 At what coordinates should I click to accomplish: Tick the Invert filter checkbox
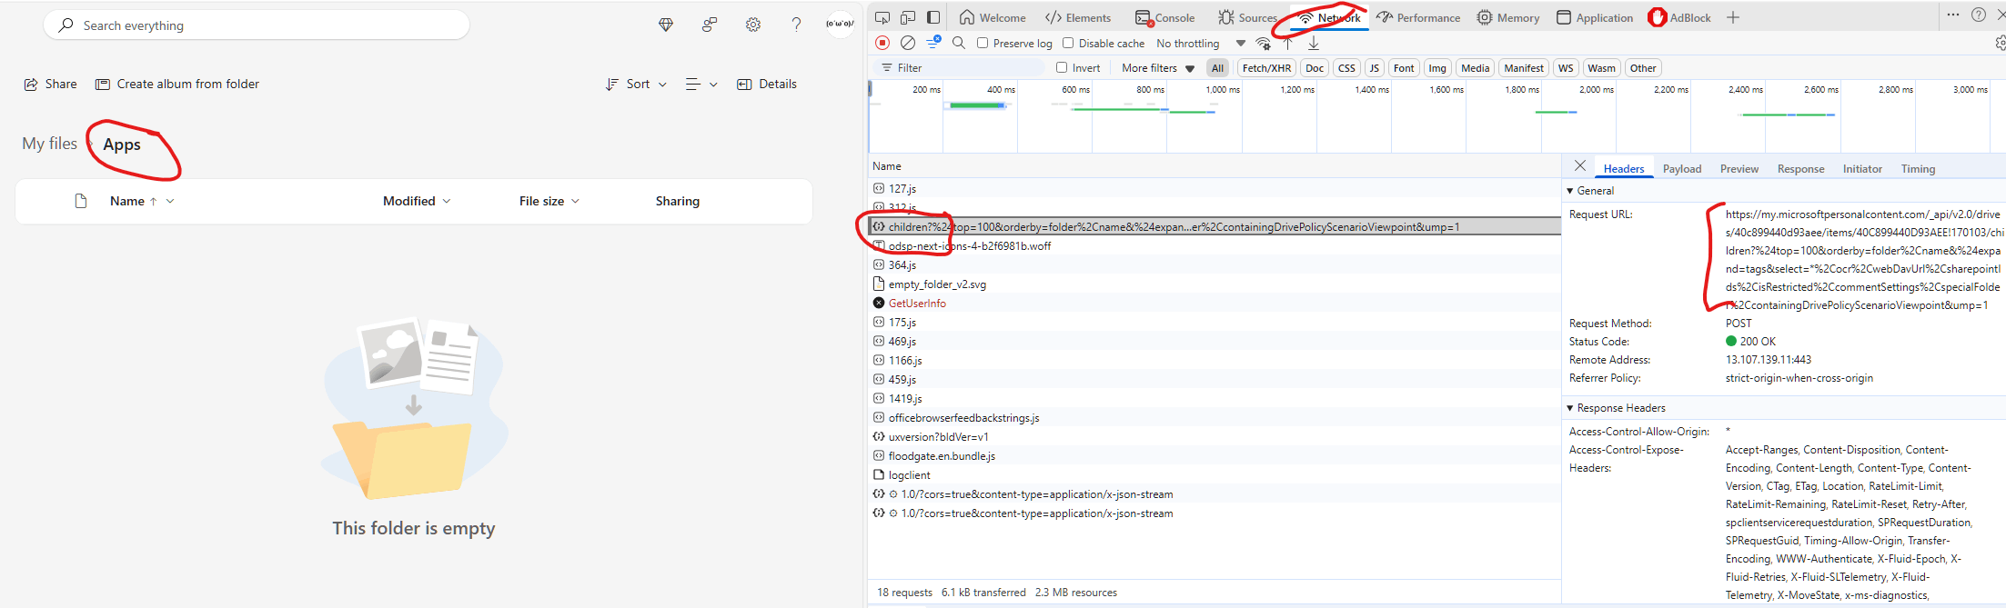(x=1062, y=67)
